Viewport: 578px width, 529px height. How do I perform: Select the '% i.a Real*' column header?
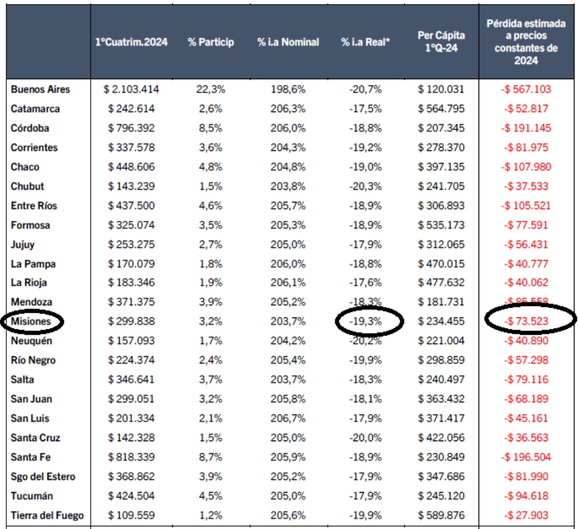click(x=365, y=42)
